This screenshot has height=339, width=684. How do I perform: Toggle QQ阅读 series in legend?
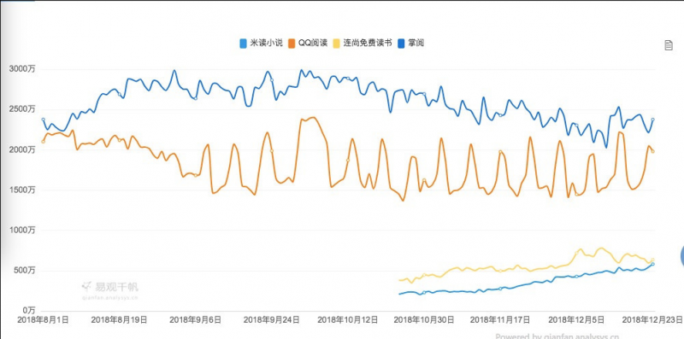(308, 43)
